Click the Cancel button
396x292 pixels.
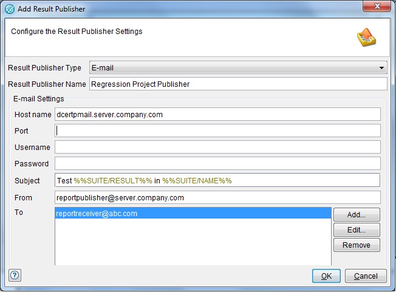[366, 276]
